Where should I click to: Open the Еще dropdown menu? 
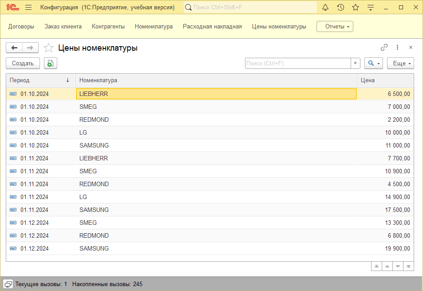tap(400, 63)
